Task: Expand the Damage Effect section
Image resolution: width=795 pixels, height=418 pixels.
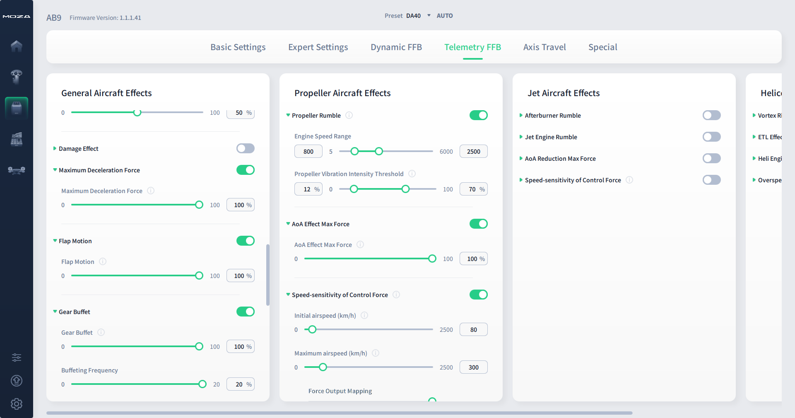Action: click(x=55, y=148)
